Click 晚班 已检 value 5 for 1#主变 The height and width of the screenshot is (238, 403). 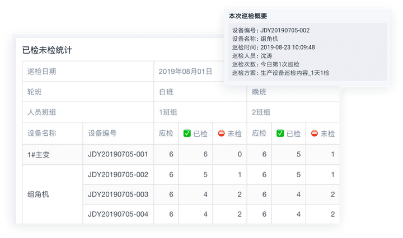298,154
